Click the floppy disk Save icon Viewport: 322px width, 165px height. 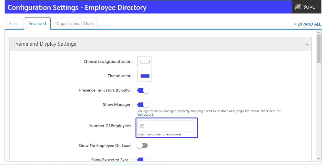(x=298, y=7)
